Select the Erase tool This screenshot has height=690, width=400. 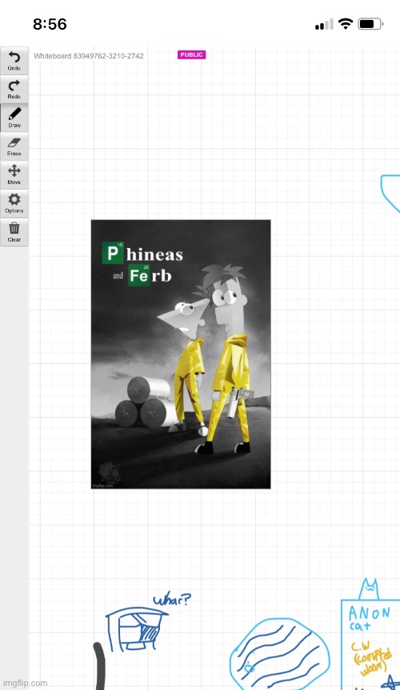[x=14, y=146]
